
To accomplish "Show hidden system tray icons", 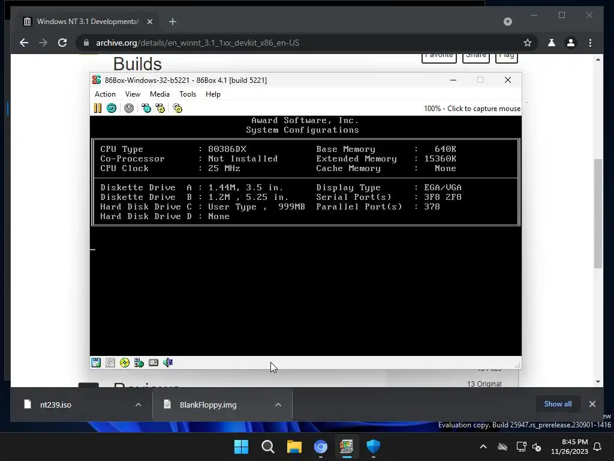I will (483, 447).
